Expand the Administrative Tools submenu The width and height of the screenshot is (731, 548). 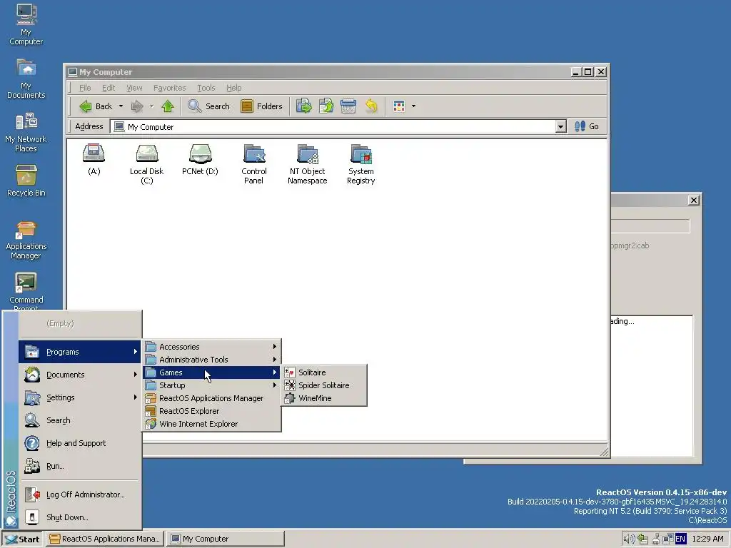211,360
